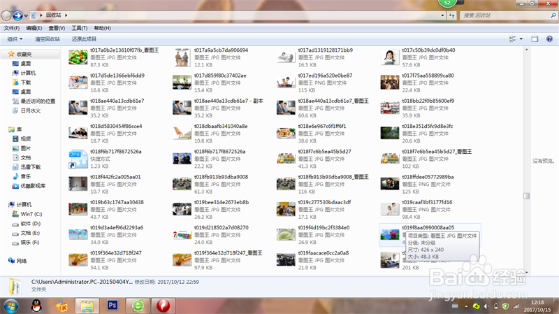Select file name t018ae440a13cdb61e7 - 副本
The image size is (559, 314).
[228, 101]
